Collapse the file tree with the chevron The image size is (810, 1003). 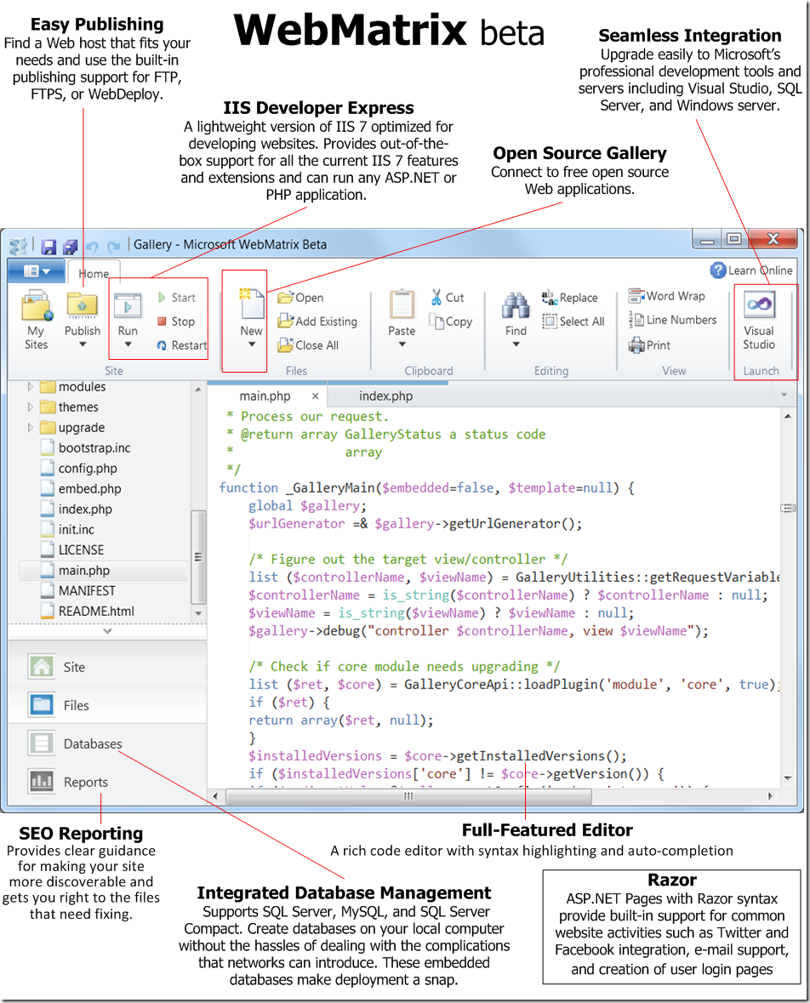tap(107, 630)
